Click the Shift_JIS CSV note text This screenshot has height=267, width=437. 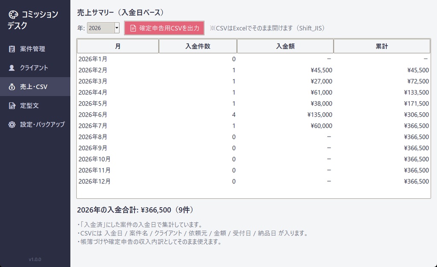tap(267, 28)
